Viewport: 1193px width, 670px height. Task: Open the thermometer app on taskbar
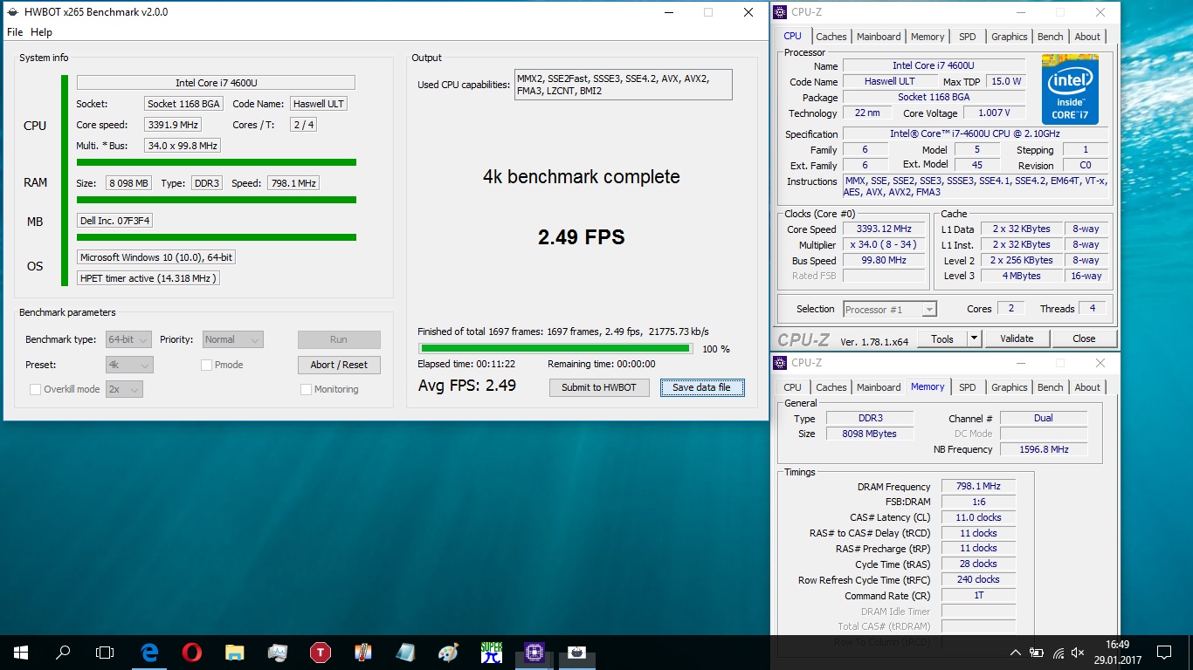(363, 652)
